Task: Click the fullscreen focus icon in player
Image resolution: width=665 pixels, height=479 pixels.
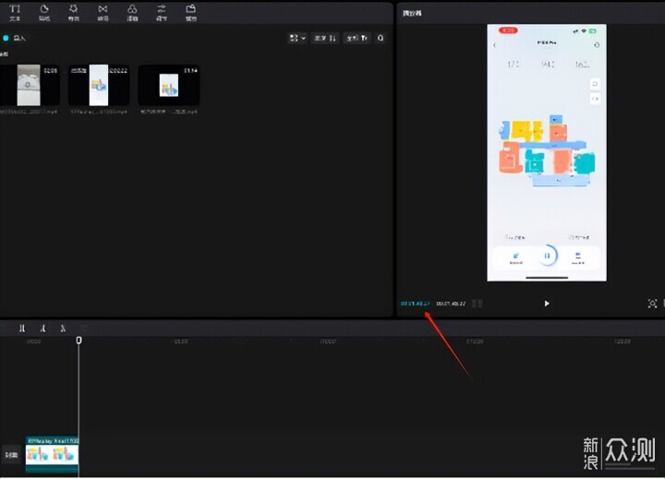Action: [x=652, y=304]
